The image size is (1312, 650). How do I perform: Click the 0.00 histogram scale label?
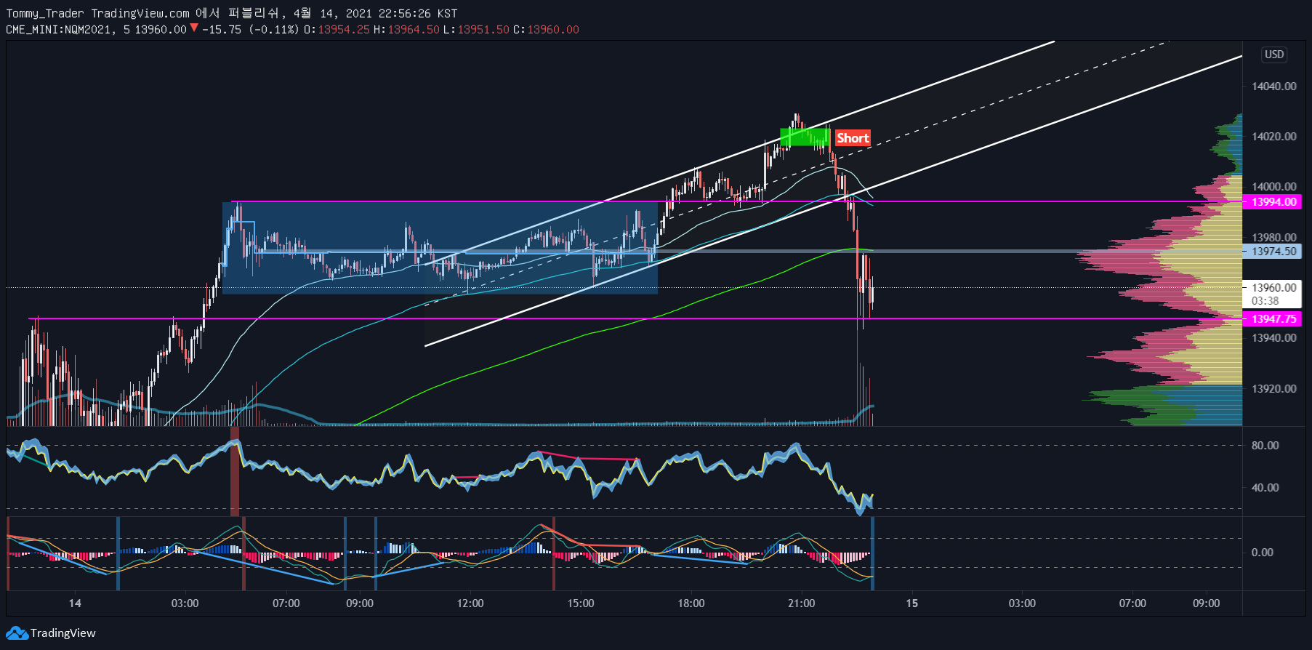tap(1262, 553)
